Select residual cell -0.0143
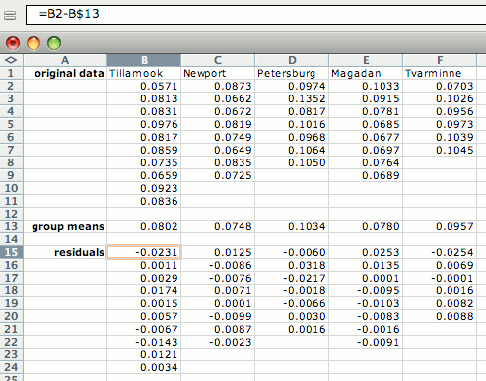The width and height of the screenshot is (486, 381). 144,342
